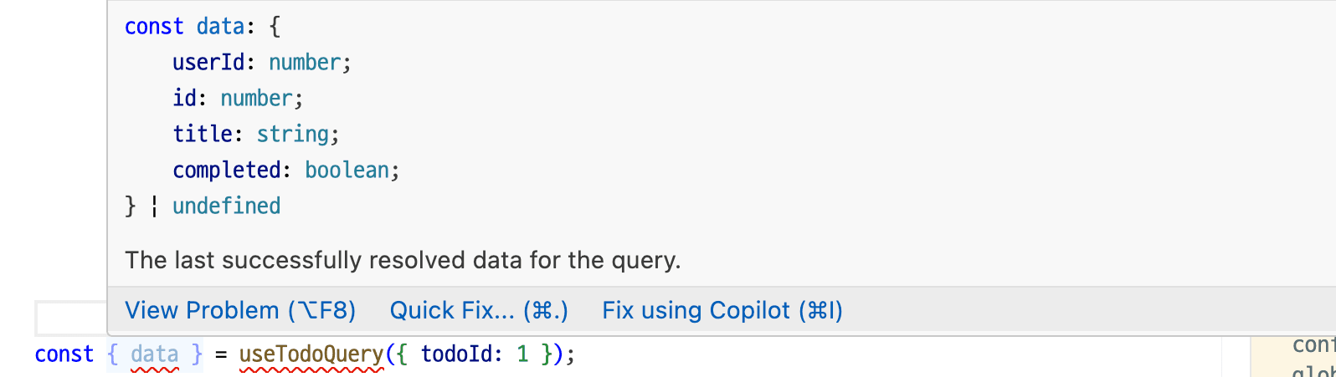Screen dimensions: 1336x377
Task: Click the number 1 argument value
Action: point(522,354)
